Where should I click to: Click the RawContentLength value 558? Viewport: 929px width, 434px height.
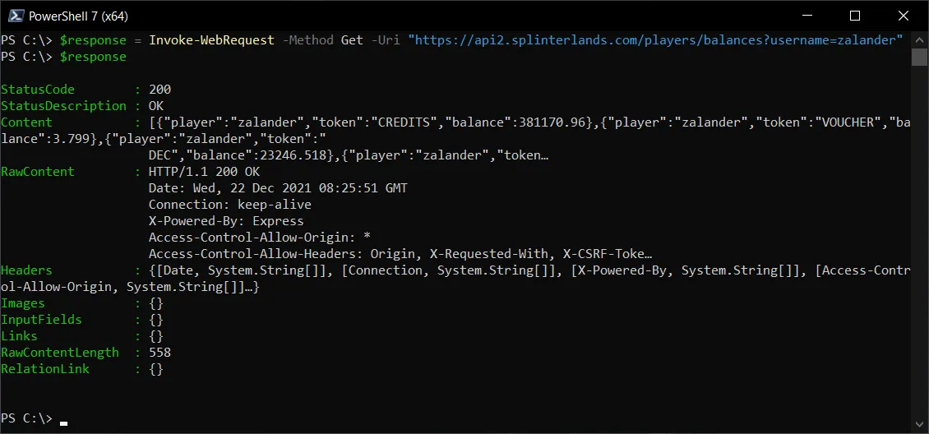point(160,353)
